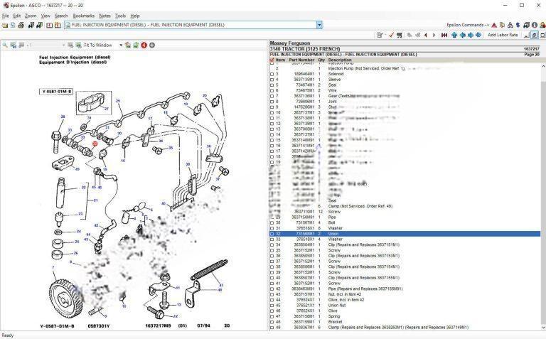Check the box for item 6 Wire
546x339 pixels.
(x=272, y=90)
